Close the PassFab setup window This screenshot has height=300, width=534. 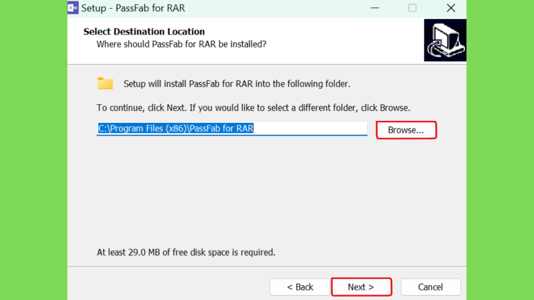(451, 8)
